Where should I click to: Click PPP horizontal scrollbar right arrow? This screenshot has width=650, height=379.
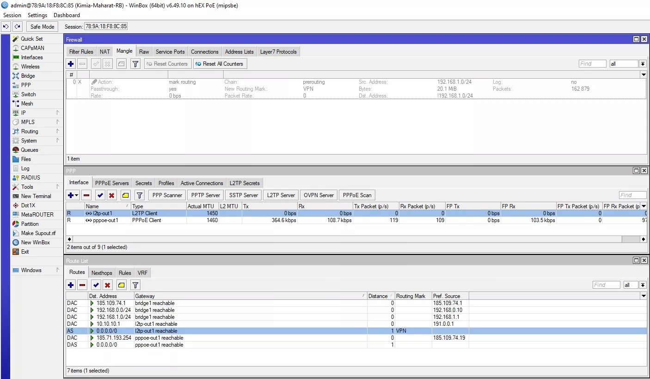[643, 239]
